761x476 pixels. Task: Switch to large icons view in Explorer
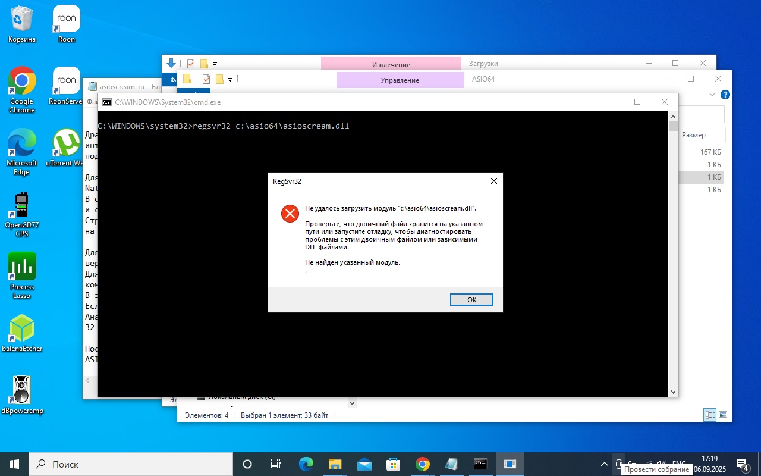(723, 415)
